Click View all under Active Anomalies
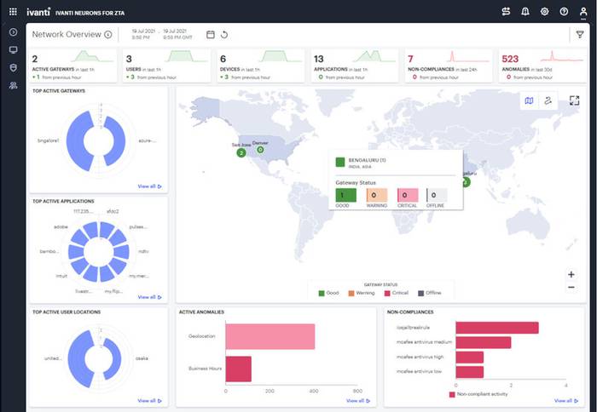This screenshot has height=412, width=597. pos(358,401)
